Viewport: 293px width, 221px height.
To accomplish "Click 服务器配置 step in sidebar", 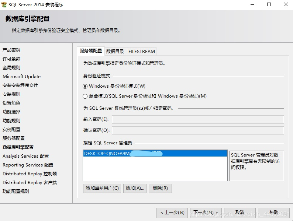I will tap(14, 138).
